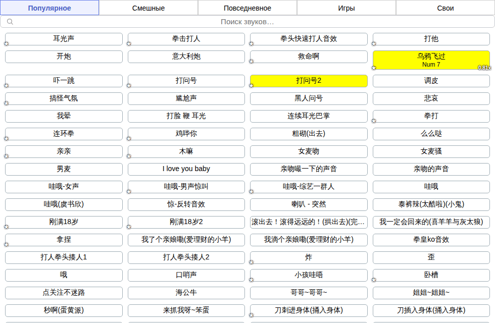The image size is (495, 323).
Task: Click the 点关注不迷路 sound button
Action: [x=64, y=293]
